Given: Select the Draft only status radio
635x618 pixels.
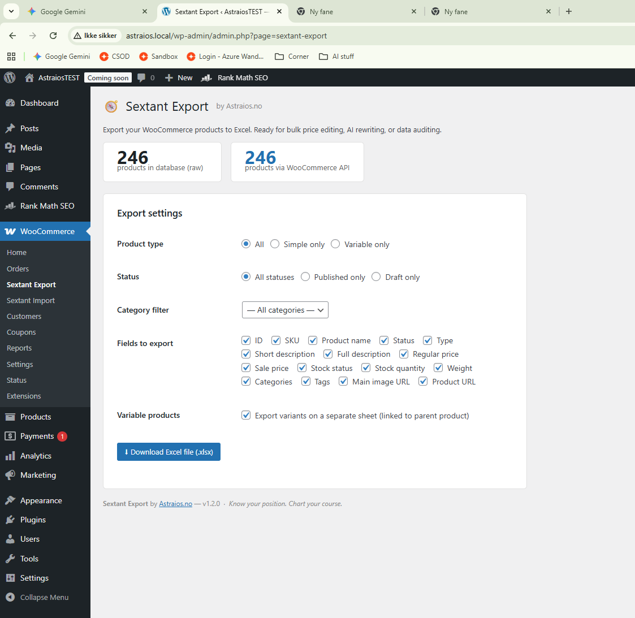Looking at the screenshot, I should pos(376,276).
